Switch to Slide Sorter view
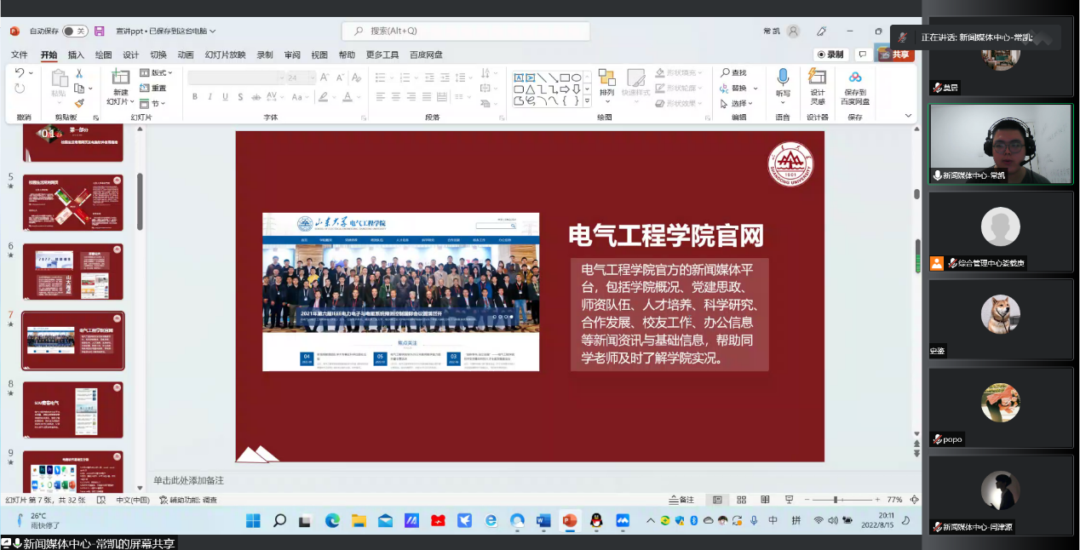The image size is (1080, 550). click(x=742, y=500)
